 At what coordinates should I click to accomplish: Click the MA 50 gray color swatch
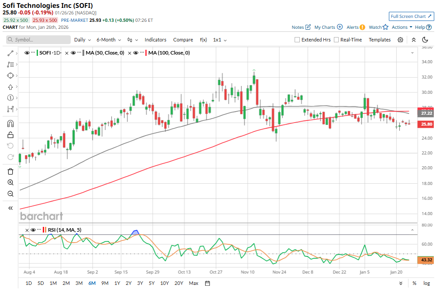[x=83, y=53]
